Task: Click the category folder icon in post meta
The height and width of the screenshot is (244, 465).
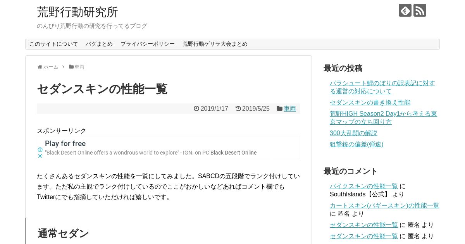Action: point(279,108)
